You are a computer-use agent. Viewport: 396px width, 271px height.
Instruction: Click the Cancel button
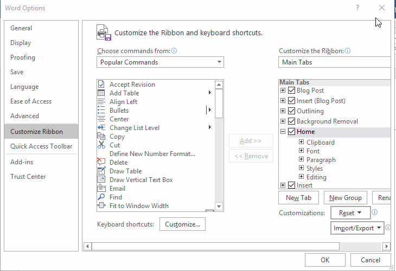click(371, 260)
